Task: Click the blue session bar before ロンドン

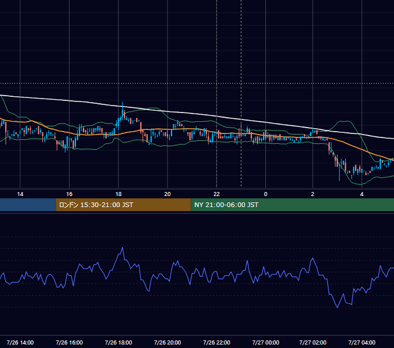Action: (28, 205)
